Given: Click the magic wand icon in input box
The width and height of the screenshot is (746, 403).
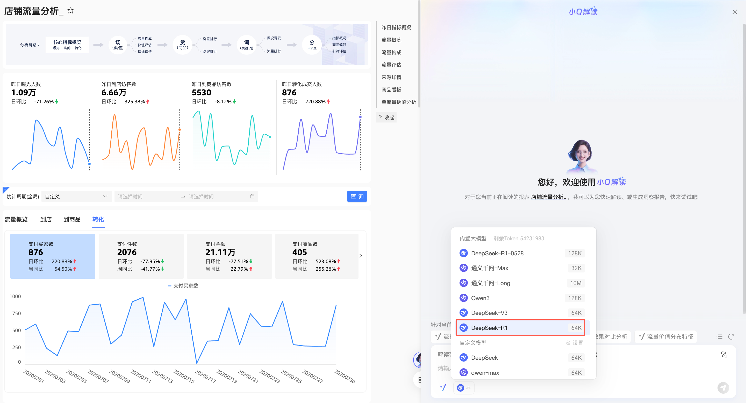Looking at the screenshot, I should point(443,387).
